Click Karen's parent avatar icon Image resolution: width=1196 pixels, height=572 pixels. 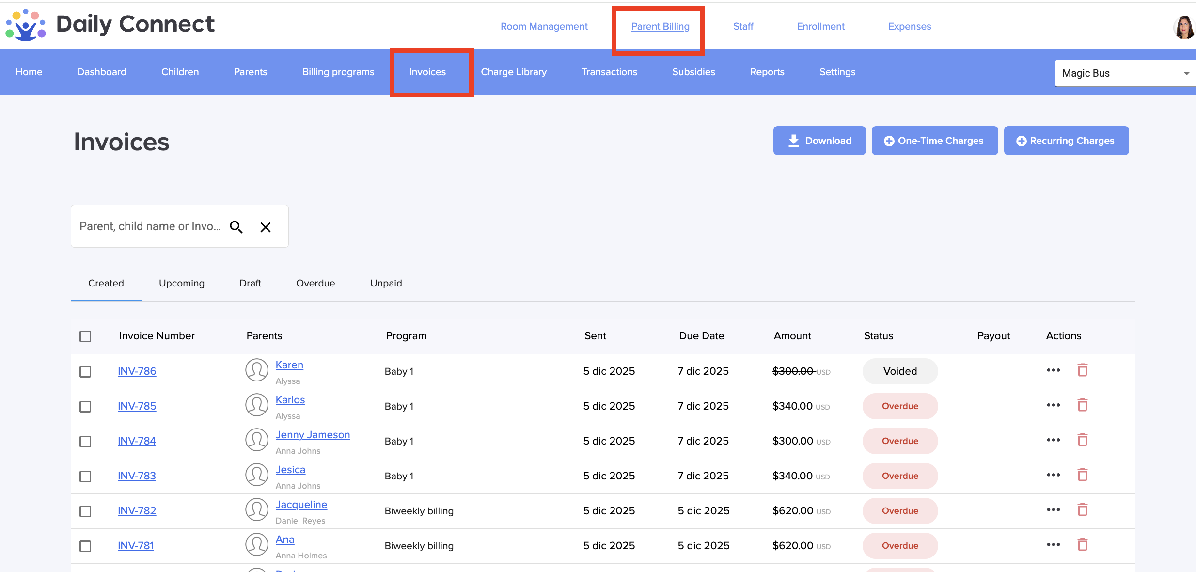pyautogui.click(x=257, y=370)
